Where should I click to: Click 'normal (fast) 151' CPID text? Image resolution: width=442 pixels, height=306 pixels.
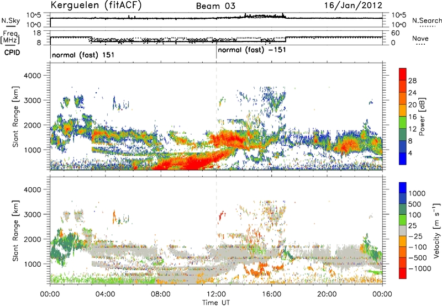[83, 55]
